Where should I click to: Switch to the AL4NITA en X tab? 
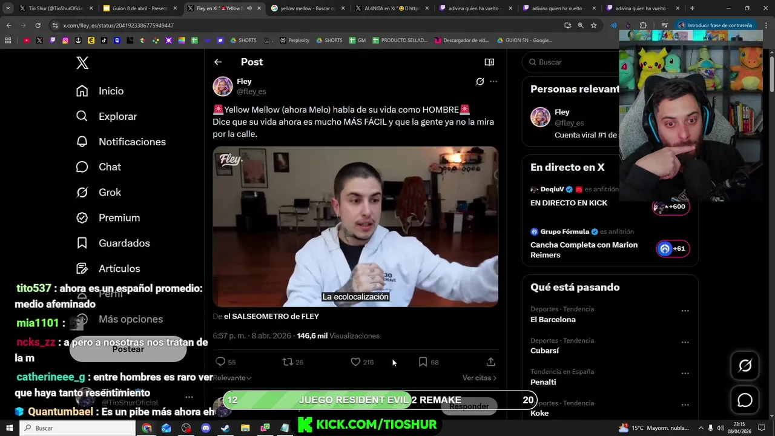tap(391, 8)
